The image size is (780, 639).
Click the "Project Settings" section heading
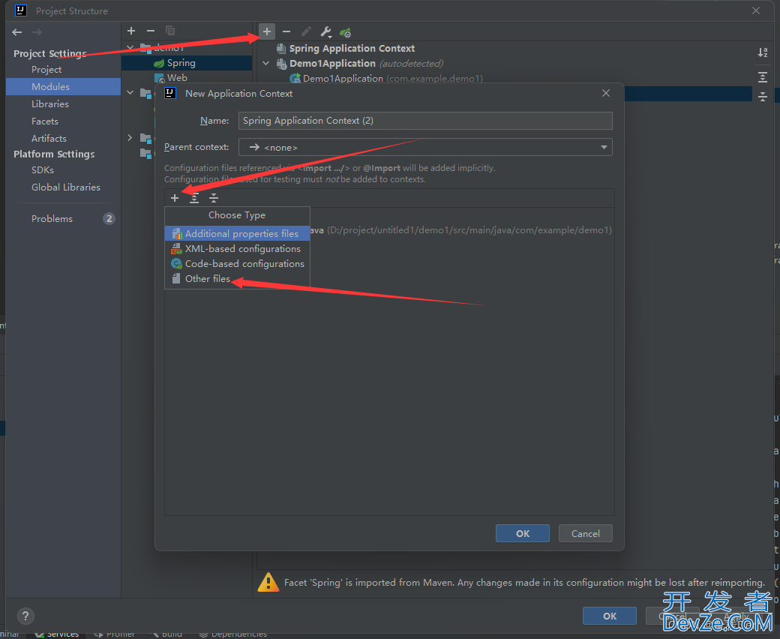click(50, 54)
